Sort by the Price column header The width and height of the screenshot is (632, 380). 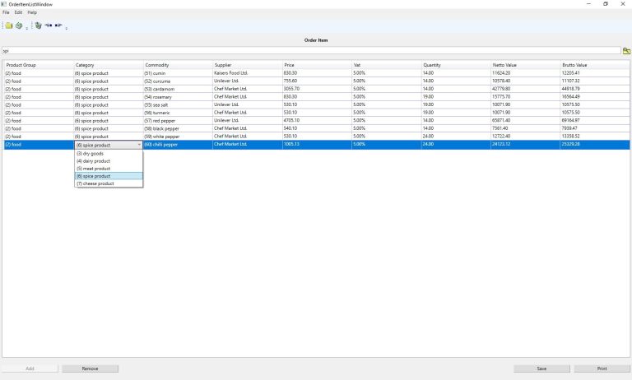pos(315,64)
